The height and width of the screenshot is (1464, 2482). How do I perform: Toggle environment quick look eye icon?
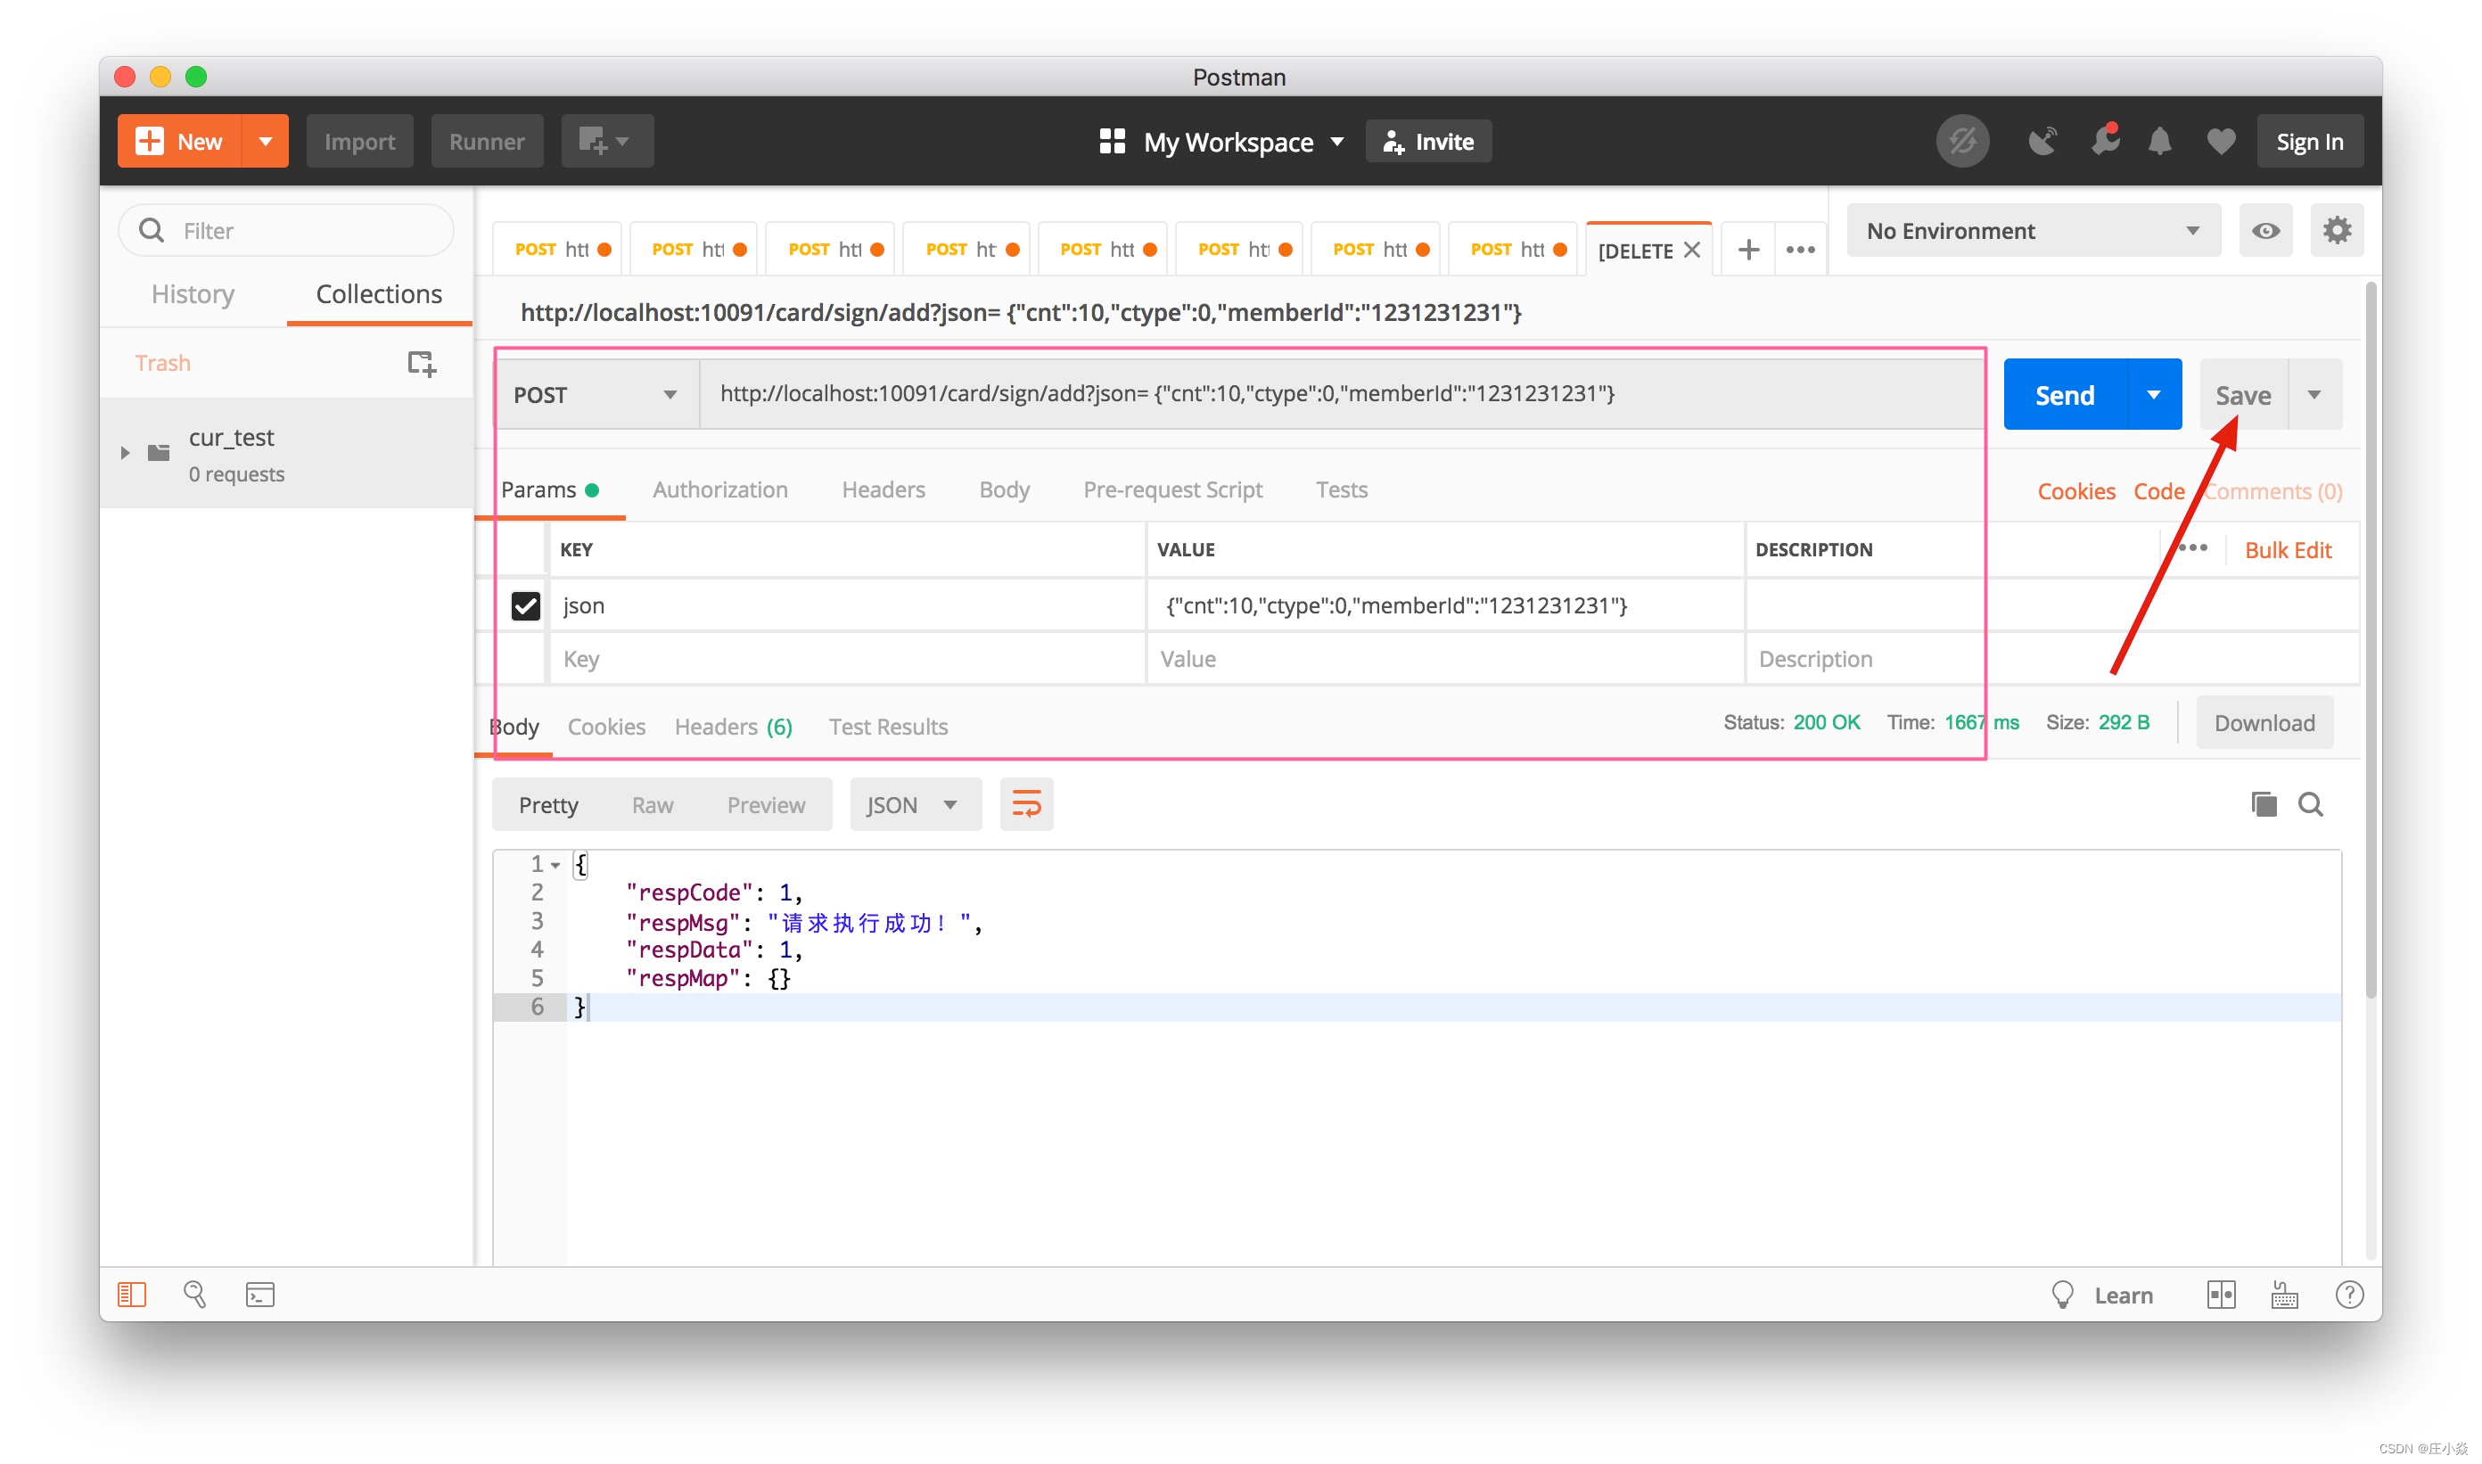2265,231
